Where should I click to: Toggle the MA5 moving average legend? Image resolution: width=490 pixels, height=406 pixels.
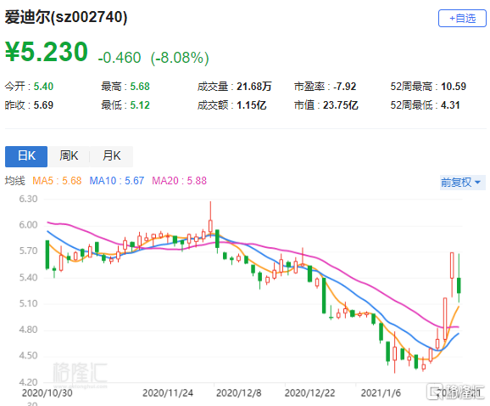(57, 181)
